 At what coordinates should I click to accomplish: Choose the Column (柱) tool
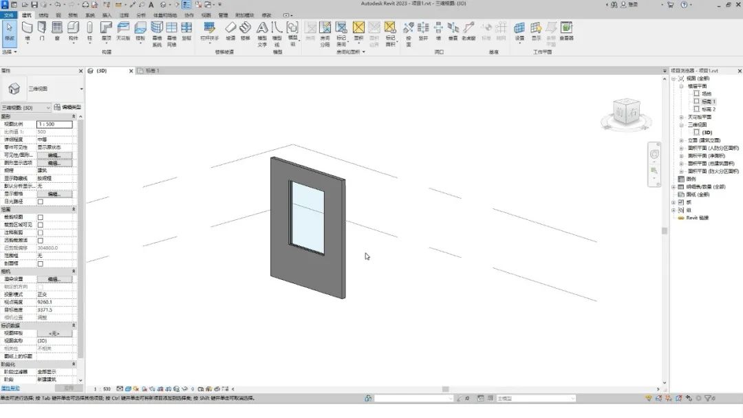89,31
